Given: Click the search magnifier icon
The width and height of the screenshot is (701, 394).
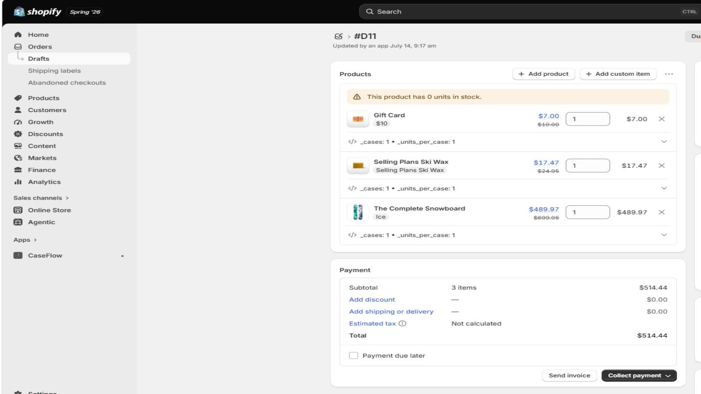Looking at the screenshot, I should pyautogui.click(x=370, y=12).
